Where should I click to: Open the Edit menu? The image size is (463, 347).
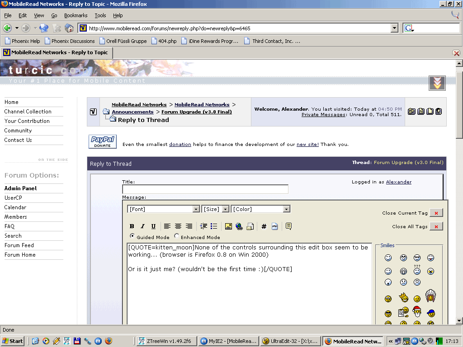[23, 15]
